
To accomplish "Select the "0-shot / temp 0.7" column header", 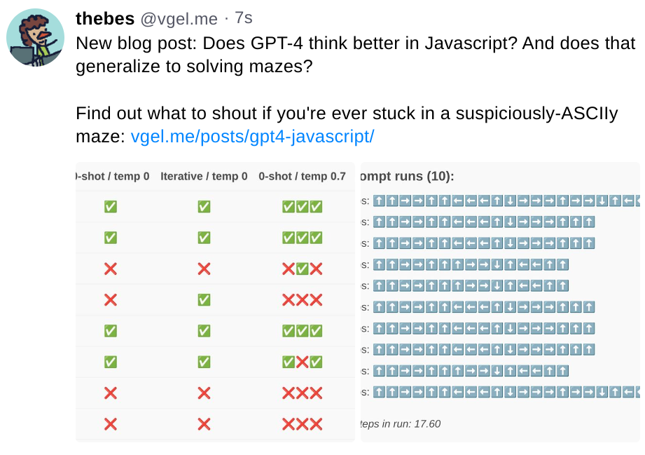I will pos(302,177).
